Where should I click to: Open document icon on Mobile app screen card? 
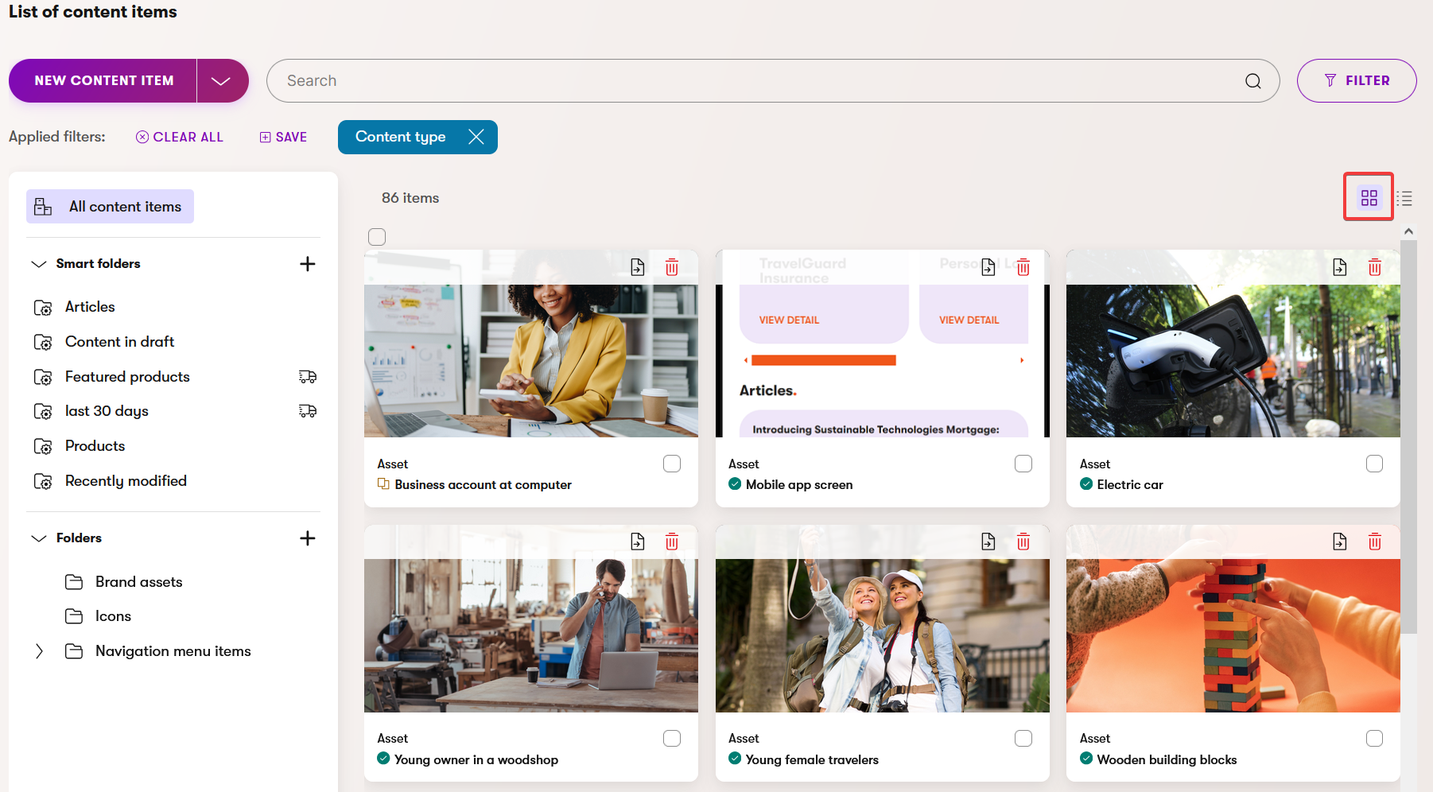pos(988,267)
